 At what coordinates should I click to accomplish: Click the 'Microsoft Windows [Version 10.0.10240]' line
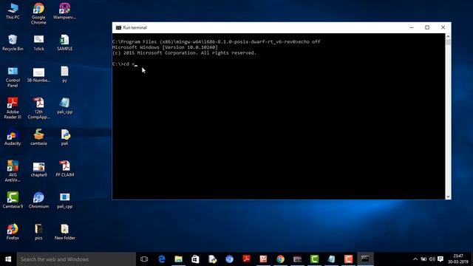165,47
